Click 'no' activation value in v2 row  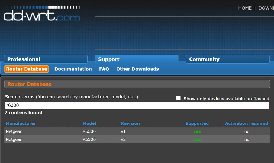(247, 140)
